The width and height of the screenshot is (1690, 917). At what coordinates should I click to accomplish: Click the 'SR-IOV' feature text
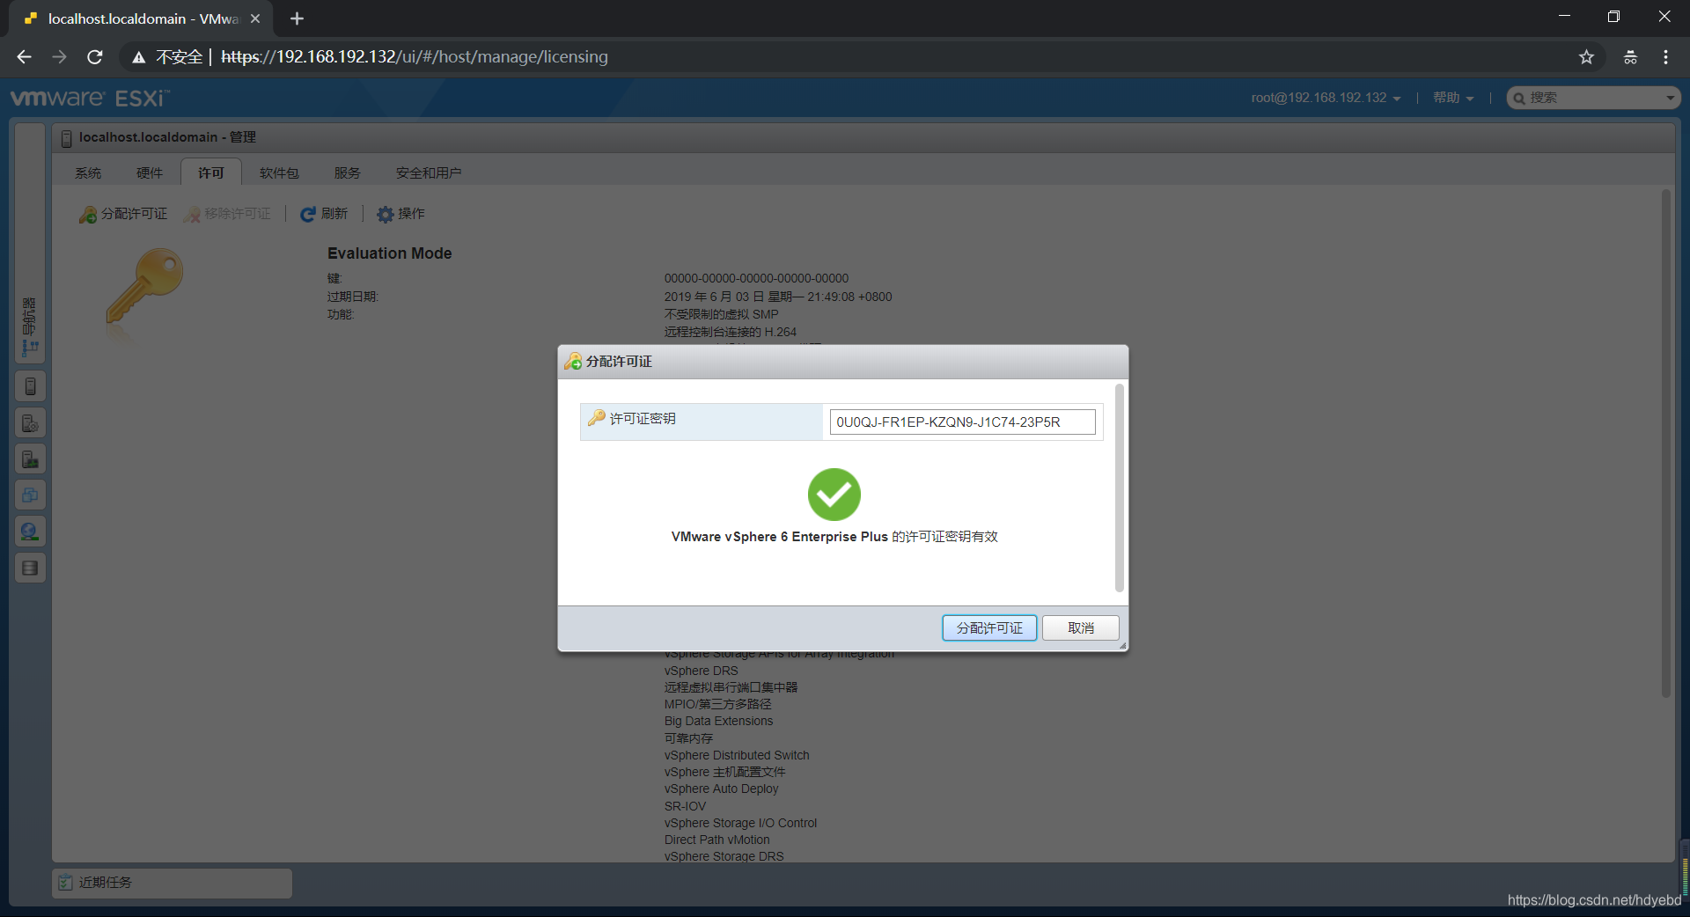point(685,806)
